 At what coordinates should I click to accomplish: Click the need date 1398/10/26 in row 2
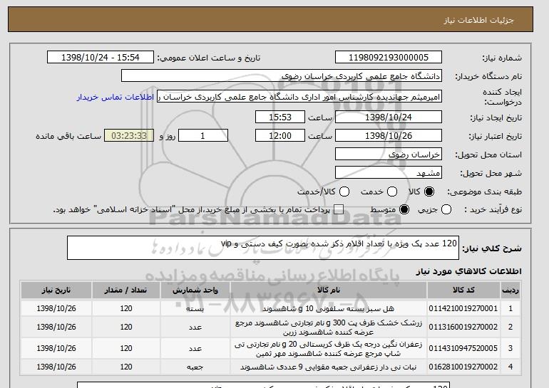(x=56, y=327)
